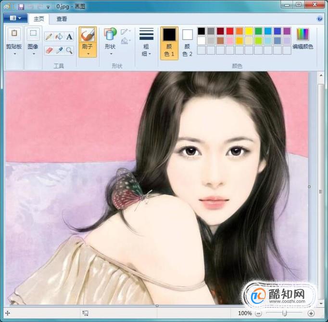Open the blue Paint file menu button
Viewport: 328px width, 322px height.
[15, 18]
